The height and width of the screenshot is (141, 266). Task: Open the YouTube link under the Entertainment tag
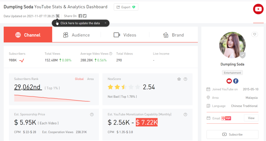point(229,81)
